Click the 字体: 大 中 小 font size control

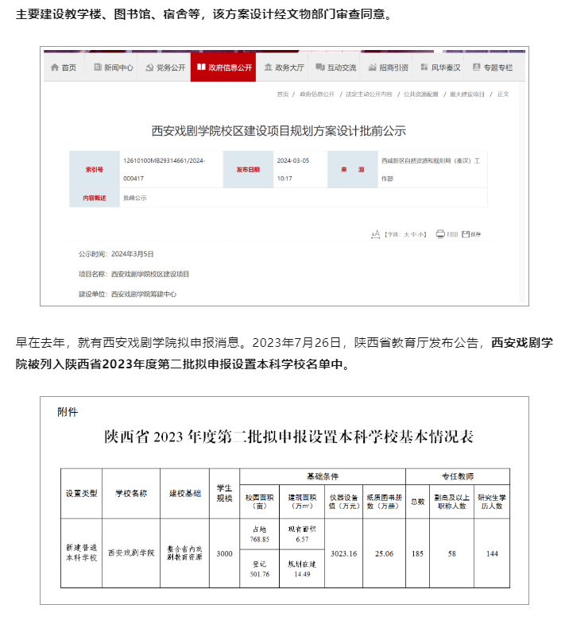(405, 234)
